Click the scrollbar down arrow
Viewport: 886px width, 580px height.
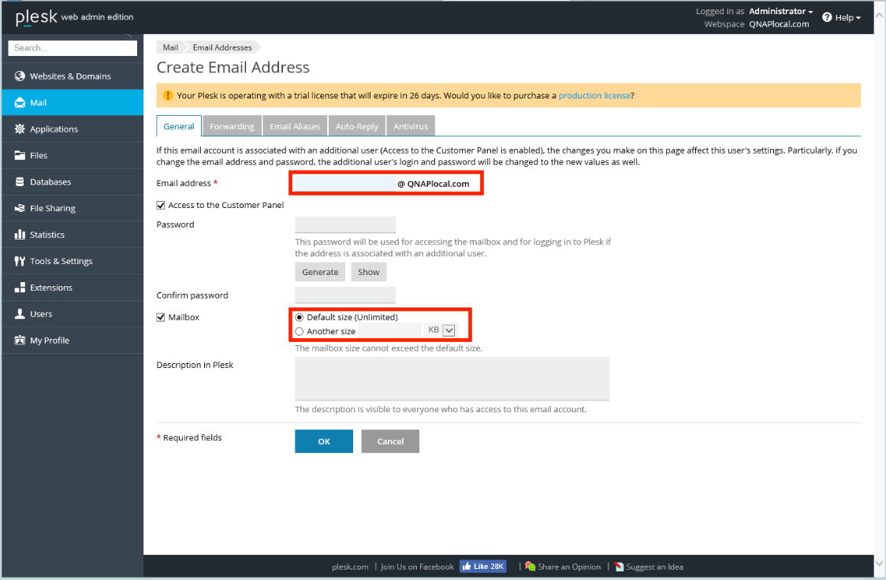(879, 563)
